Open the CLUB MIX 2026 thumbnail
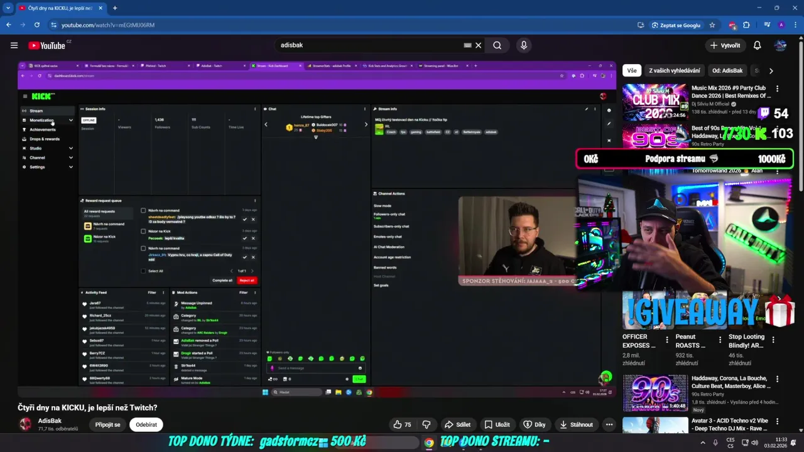 coord(655,102)
